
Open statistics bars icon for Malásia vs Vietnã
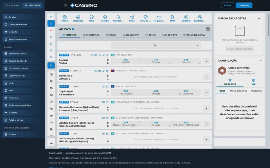pos(103,55)
